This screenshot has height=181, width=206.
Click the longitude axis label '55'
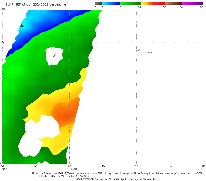pyautogui.click(x=170, y=166)
